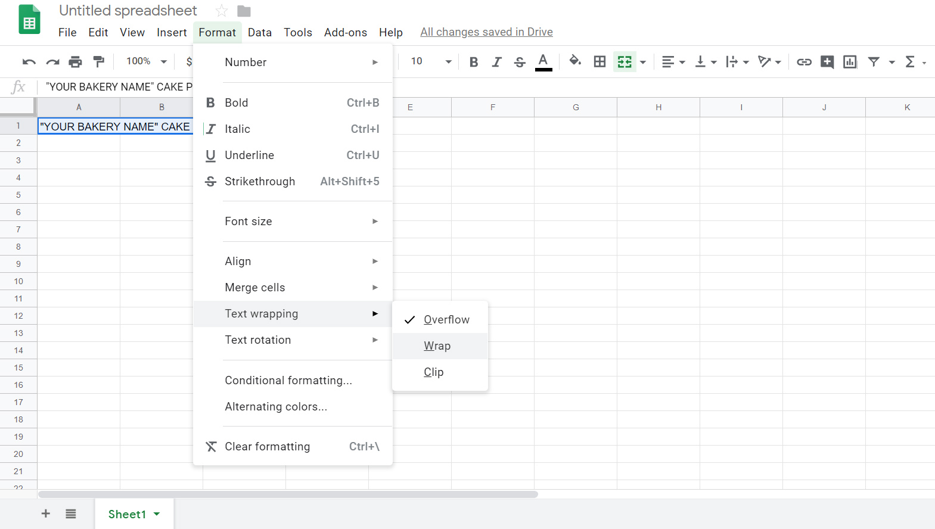Open the borders tool

pyautogui.click(x=599, y=61)
